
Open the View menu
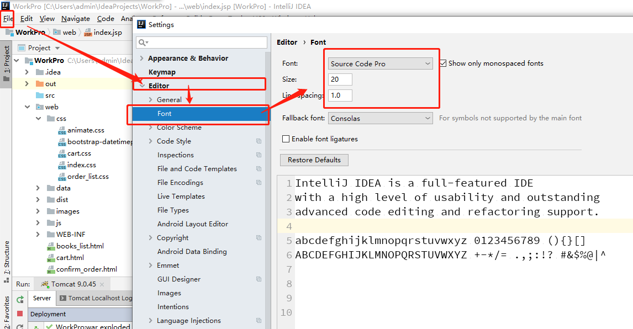[x=48, y=19]
